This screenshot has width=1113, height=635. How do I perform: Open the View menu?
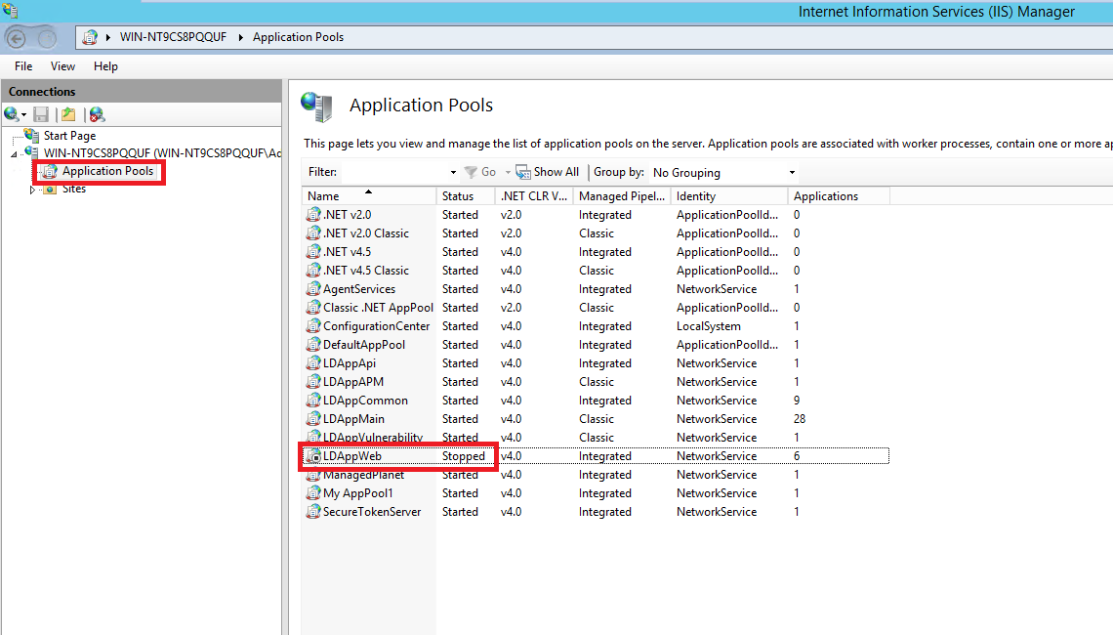click(x=62, y=66)
